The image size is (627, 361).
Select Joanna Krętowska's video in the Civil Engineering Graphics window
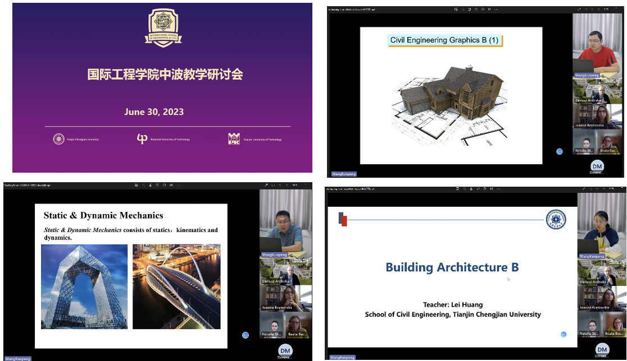pyautogui.click(x=598, y=116)
